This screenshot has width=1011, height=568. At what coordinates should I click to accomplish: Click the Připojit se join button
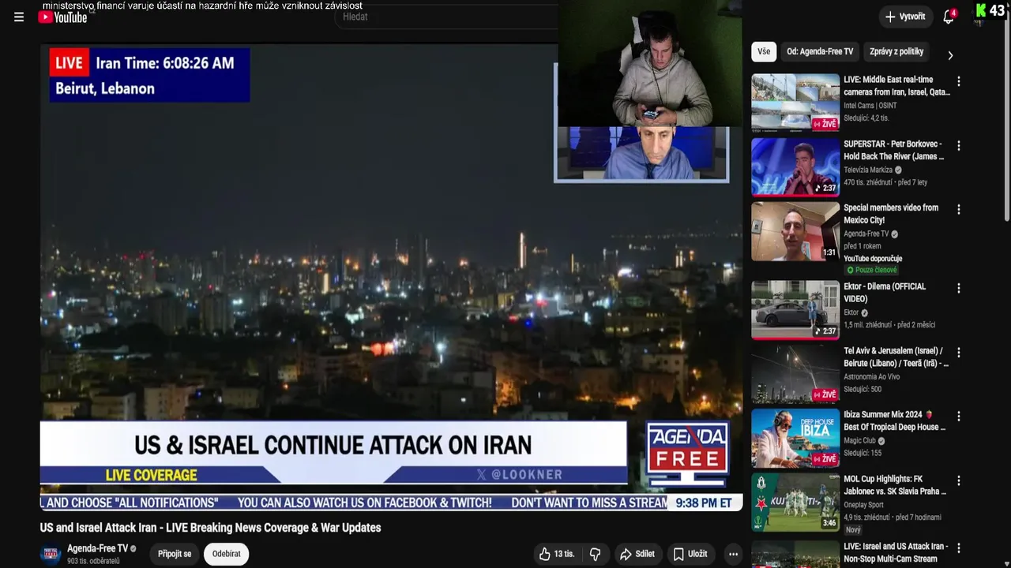point(175,554)
